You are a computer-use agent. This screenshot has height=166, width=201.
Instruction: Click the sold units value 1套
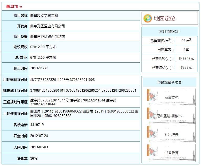pyautogui.click(x=186, y=50)
